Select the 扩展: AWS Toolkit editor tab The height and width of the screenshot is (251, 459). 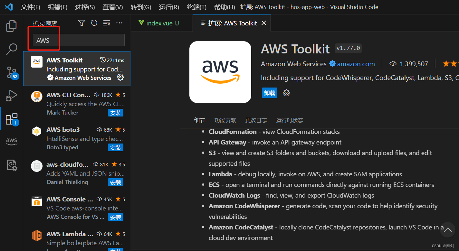point(232,23)
